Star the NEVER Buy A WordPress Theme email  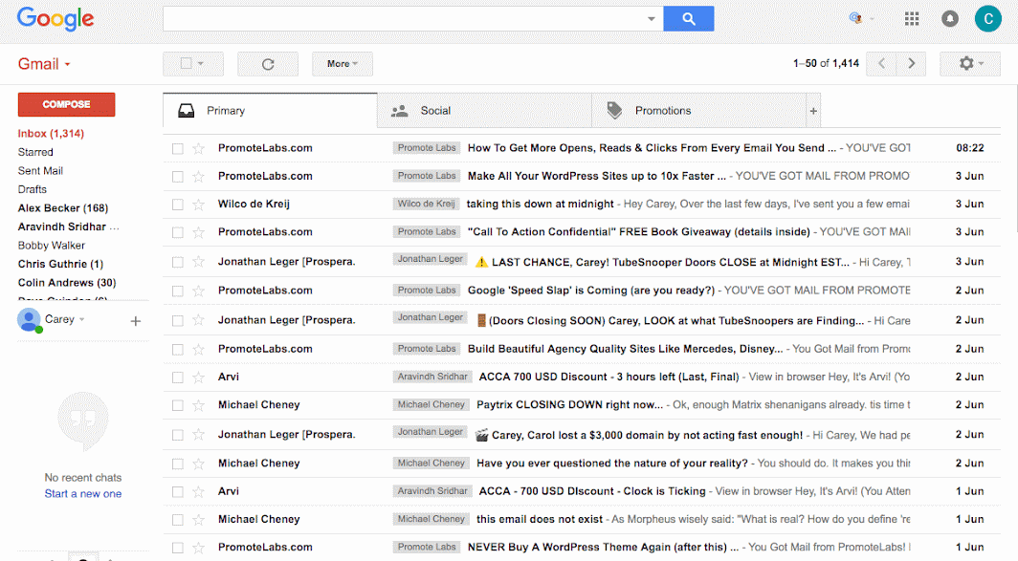click(199, 548)
